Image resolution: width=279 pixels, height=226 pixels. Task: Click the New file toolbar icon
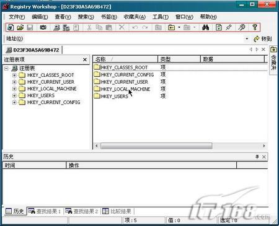[x=11, y=27]
